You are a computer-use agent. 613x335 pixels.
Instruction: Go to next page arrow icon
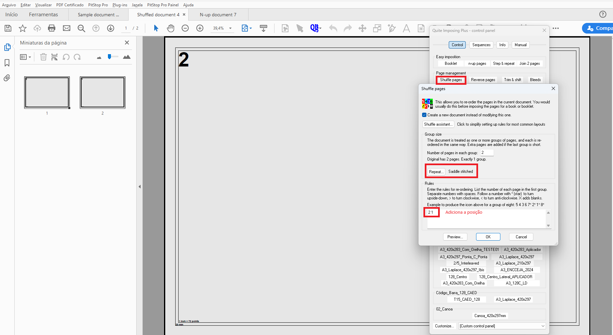point(111,28)
